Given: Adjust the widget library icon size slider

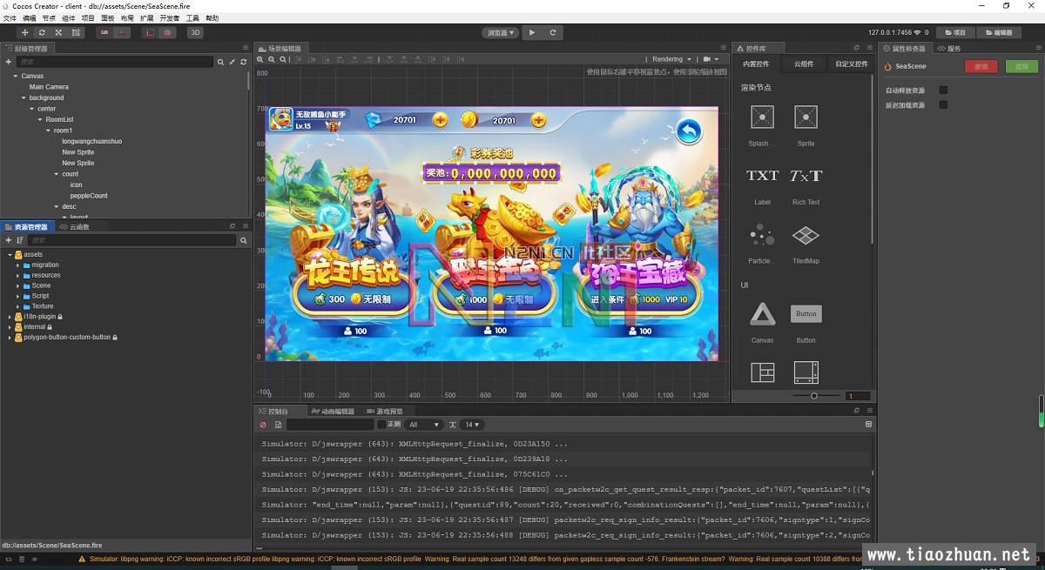Looking at the screenshot, I should click(x=814, y=396).
